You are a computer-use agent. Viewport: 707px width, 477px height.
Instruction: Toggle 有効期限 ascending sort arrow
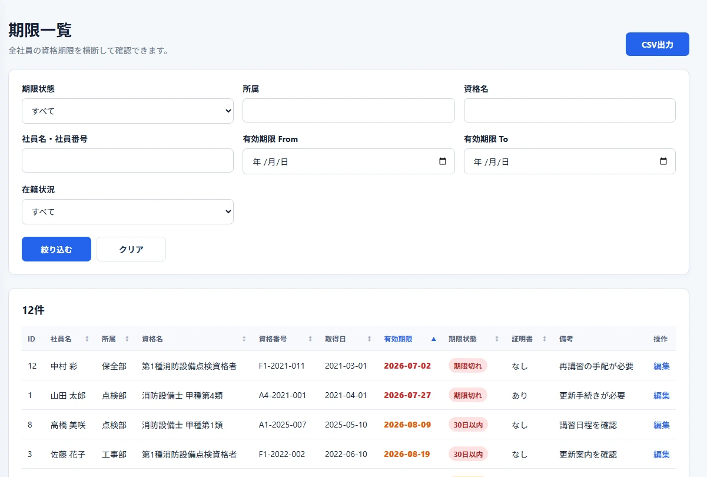434,339
